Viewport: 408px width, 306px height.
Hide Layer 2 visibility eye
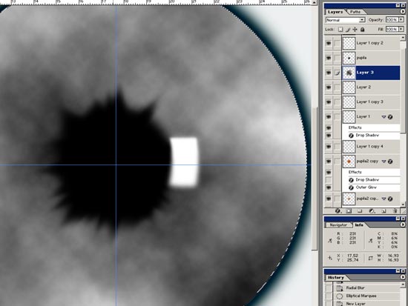click(329, 87)
